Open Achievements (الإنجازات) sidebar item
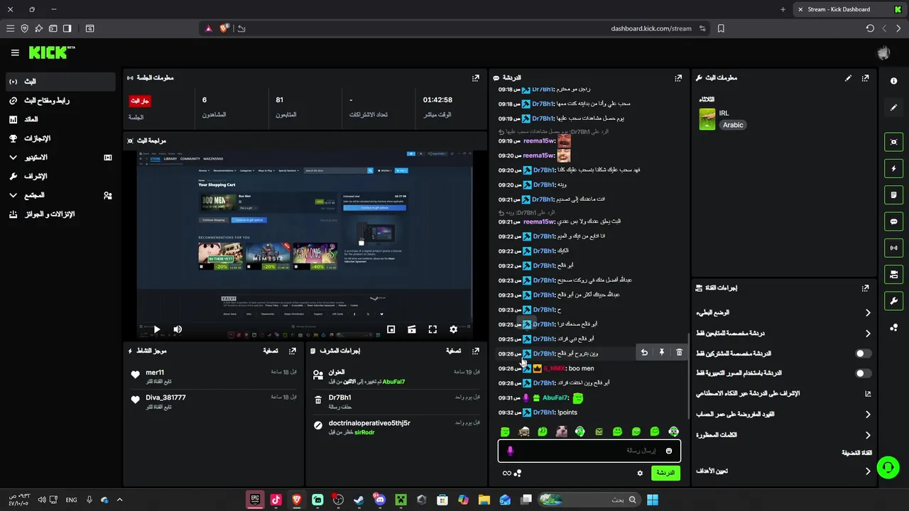This screenshot has width=909, height=511. coord(60,138)
